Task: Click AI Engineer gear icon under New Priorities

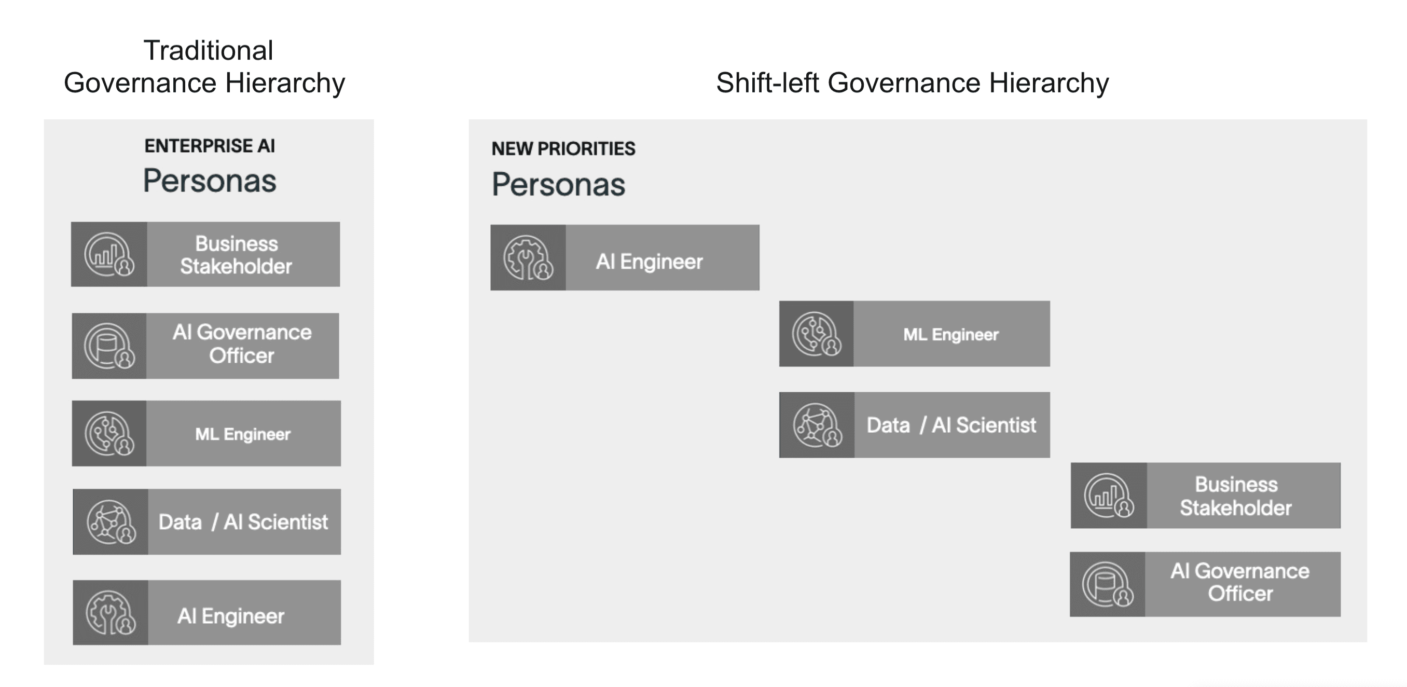Action: tap(528, 258)
